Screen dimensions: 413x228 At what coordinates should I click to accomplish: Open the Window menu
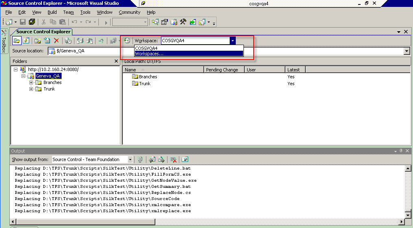coord(104,12)
